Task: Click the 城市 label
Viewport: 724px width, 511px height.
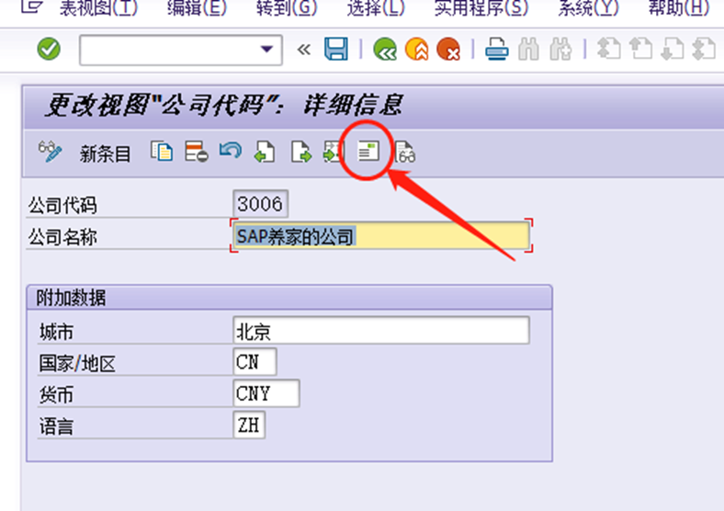Action: (x=56, y=332)
